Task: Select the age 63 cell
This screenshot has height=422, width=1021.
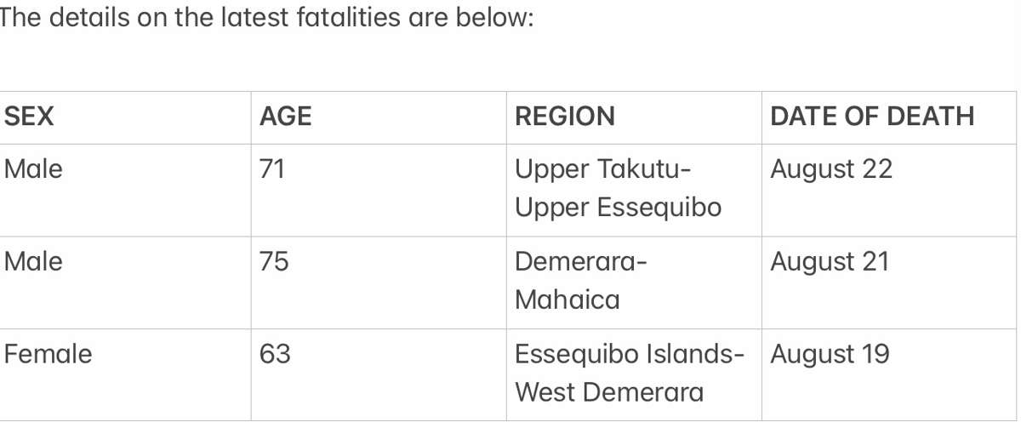Action: point(379,374)
